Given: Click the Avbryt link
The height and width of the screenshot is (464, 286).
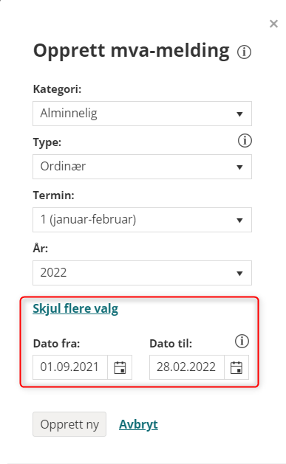Looking at the screenshot, I should coord(138,424).
